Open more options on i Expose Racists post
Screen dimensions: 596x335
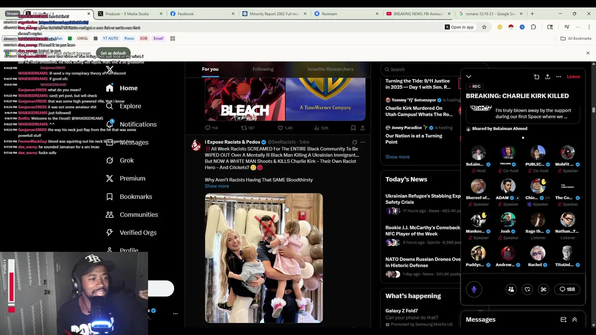363,142
